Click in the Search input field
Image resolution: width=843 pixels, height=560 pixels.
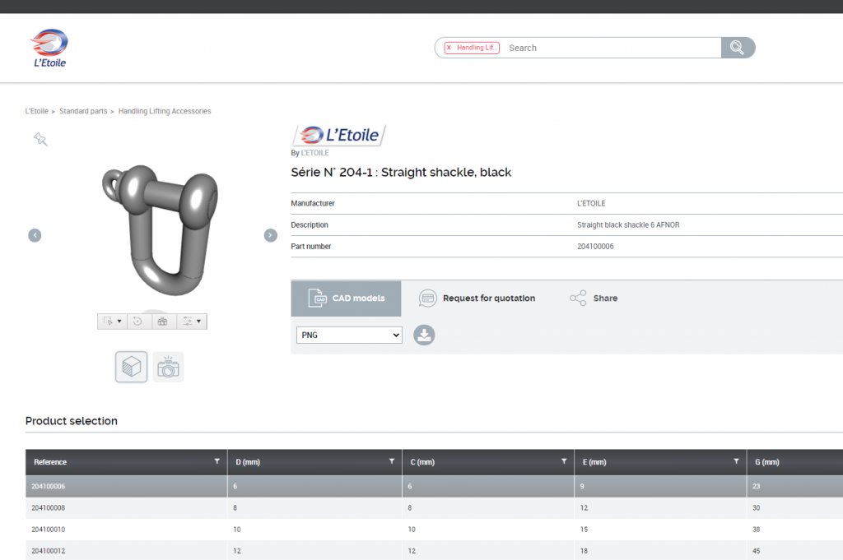coord(609,48)
